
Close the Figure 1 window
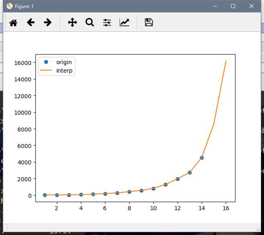click(x=252, y=6)
